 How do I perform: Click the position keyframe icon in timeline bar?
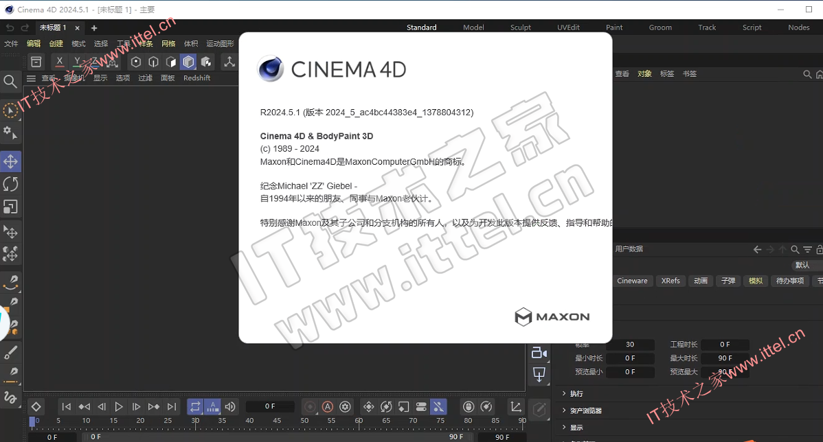[368, 407]
